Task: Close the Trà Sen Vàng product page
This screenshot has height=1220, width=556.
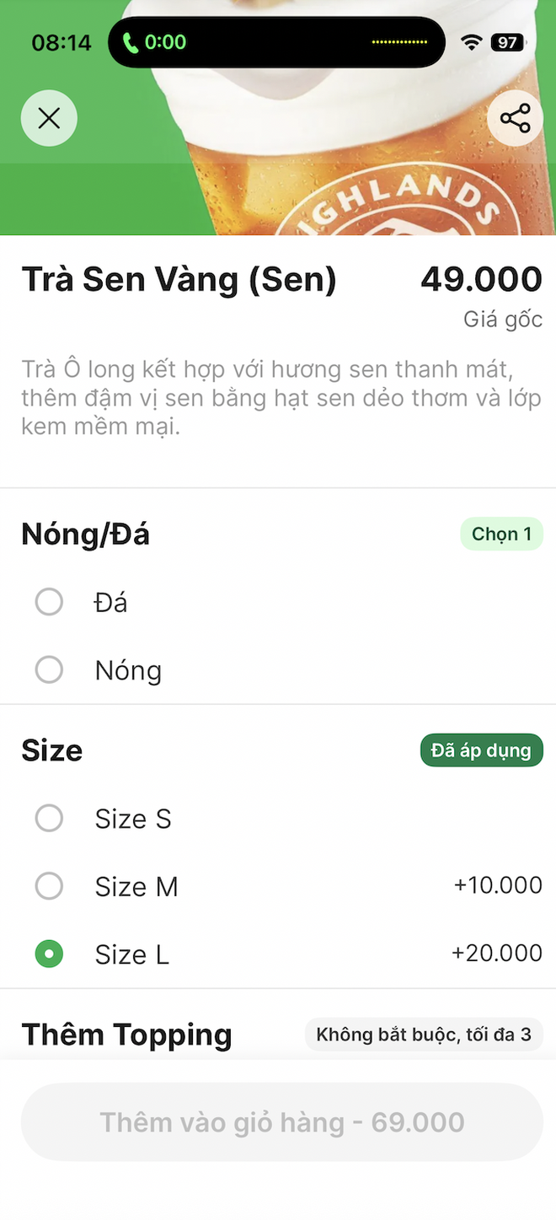Action: [48, 118]
